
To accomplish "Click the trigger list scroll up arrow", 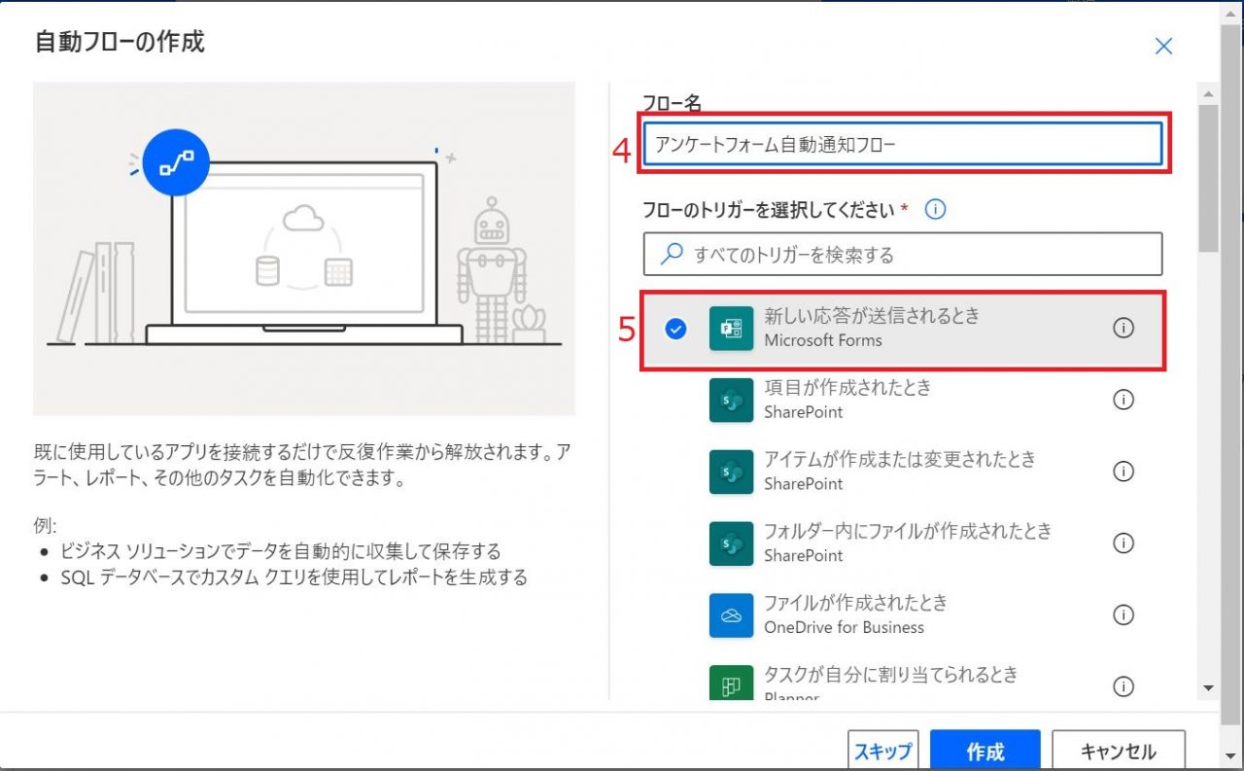I will (x=1209, y=94).
